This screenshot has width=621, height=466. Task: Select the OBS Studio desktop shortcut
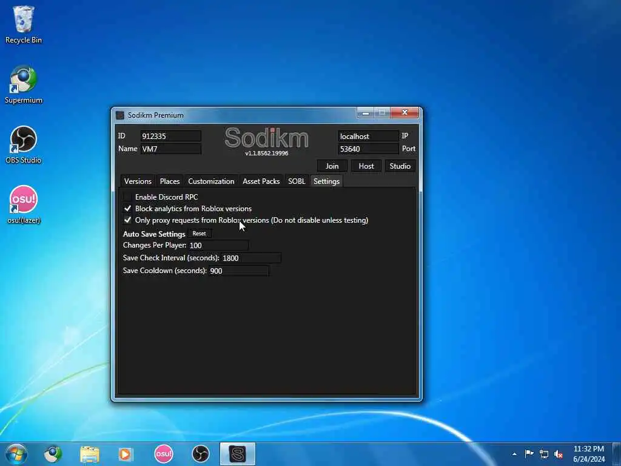tap(24, 145)
